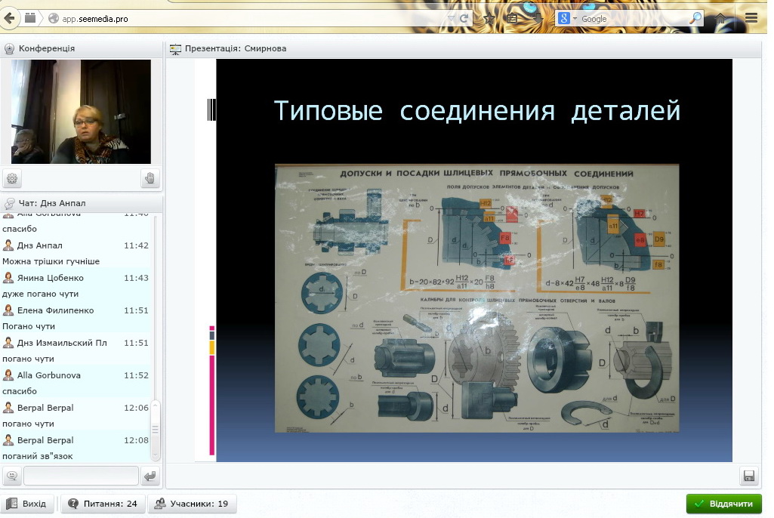Image resolution: width=774 pixels, height=518 pixels.
Task: Open the browser downloads arrow
Action: click(x=538, y=18)
